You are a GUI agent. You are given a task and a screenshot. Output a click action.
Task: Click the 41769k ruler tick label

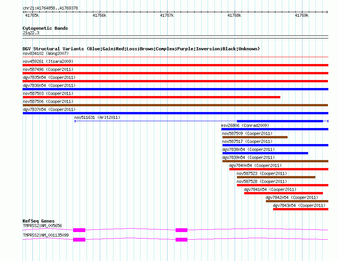(x=302, y=15)
